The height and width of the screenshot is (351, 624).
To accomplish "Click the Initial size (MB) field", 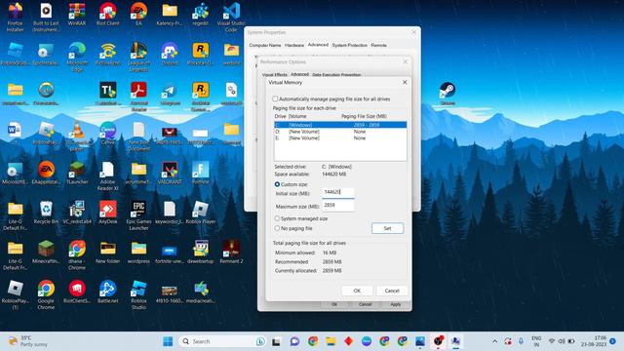I will (338, 192).
